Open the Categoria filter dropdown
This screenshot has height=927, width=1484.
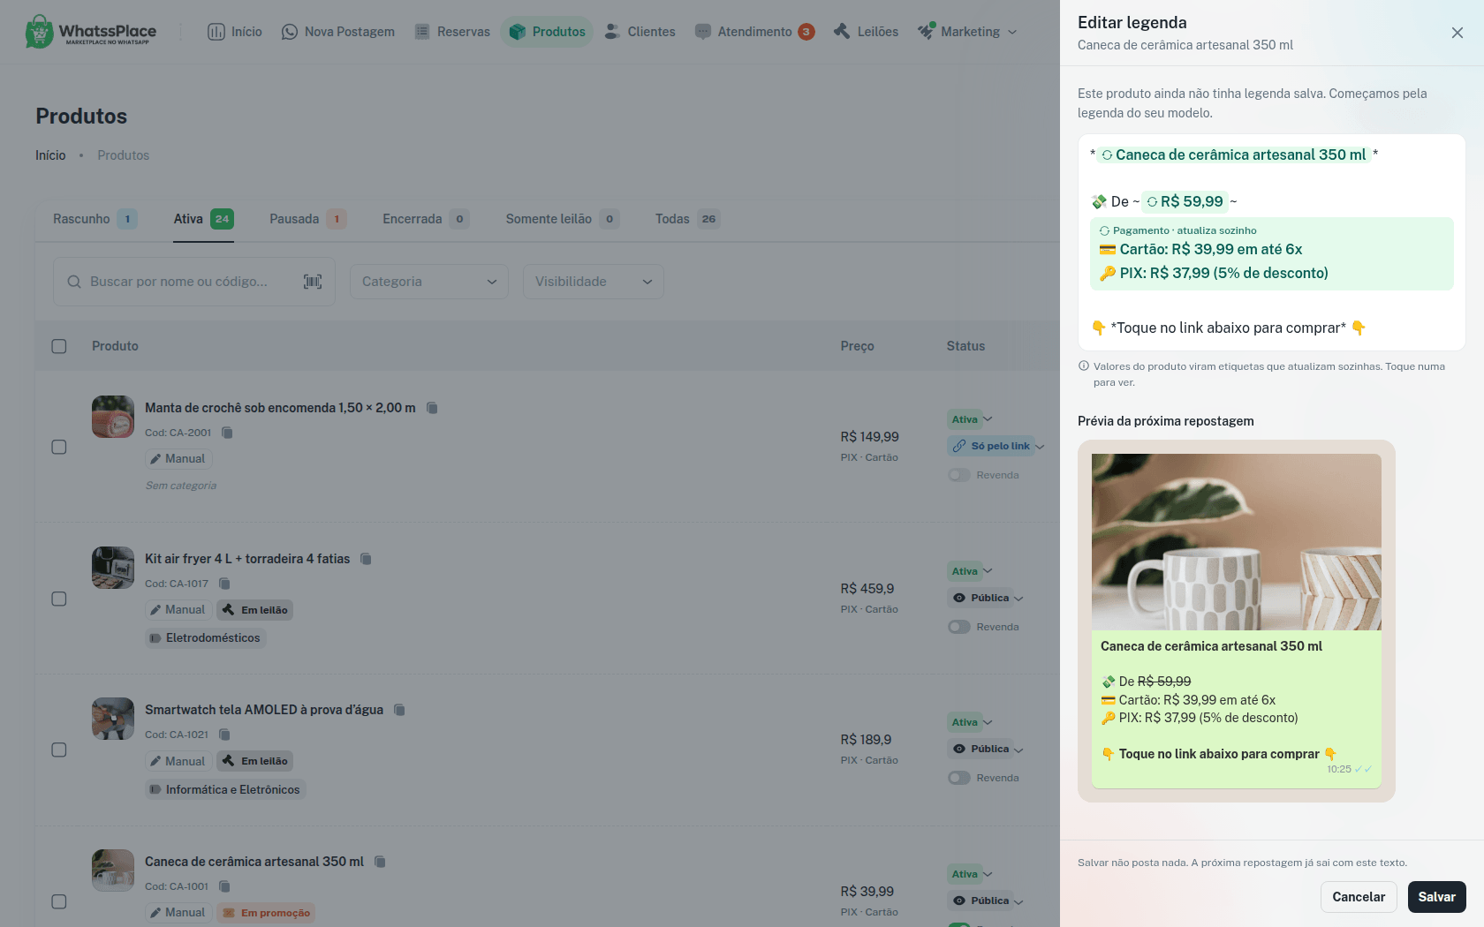click(429, 282)
